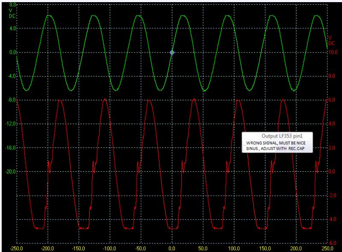Click the green axis label '4,0'
Screen dimensions: 342x252
(13, 28)
